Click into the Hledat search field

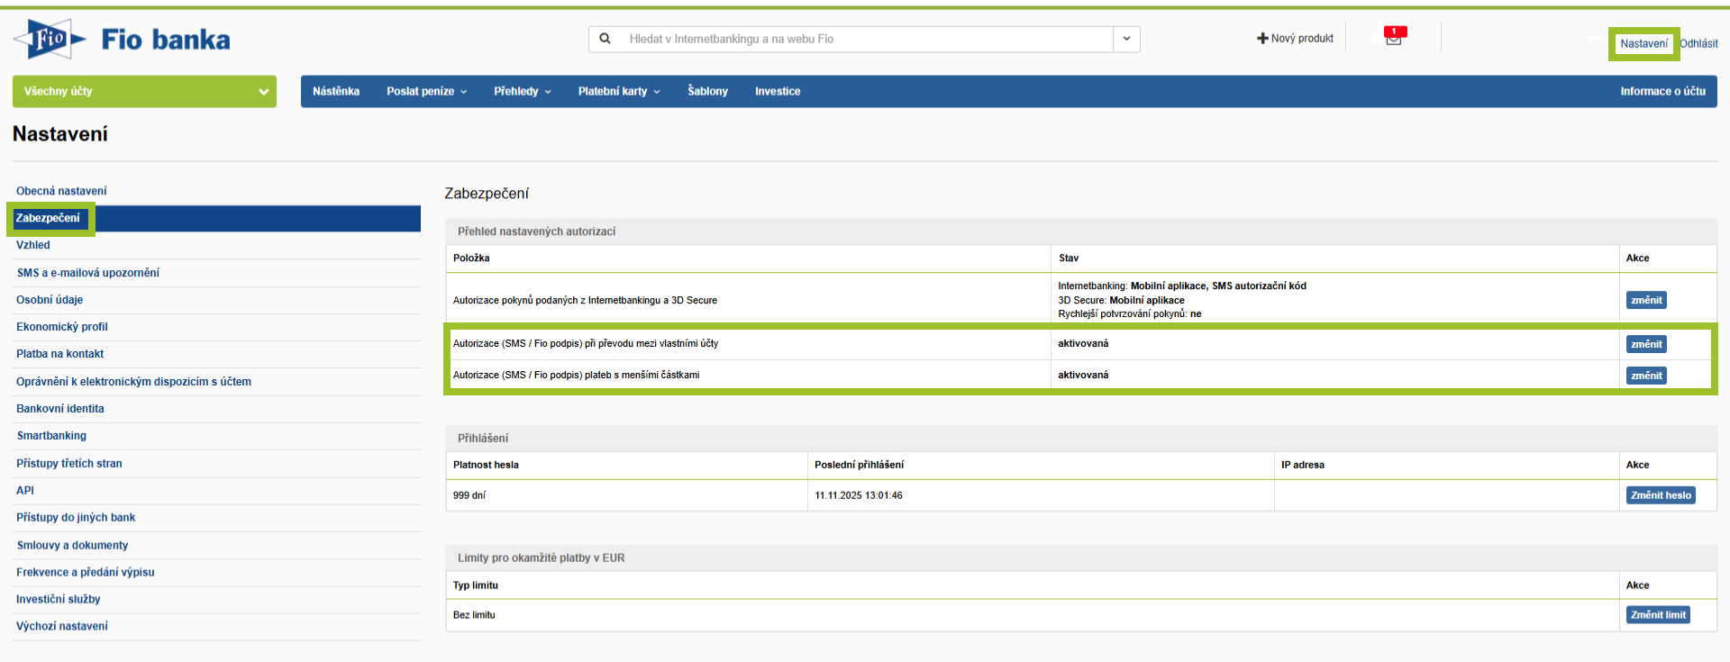865,39
